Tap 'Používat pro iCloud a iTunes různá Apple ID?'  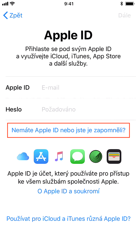pyautogui.click(x=68, y=219)
